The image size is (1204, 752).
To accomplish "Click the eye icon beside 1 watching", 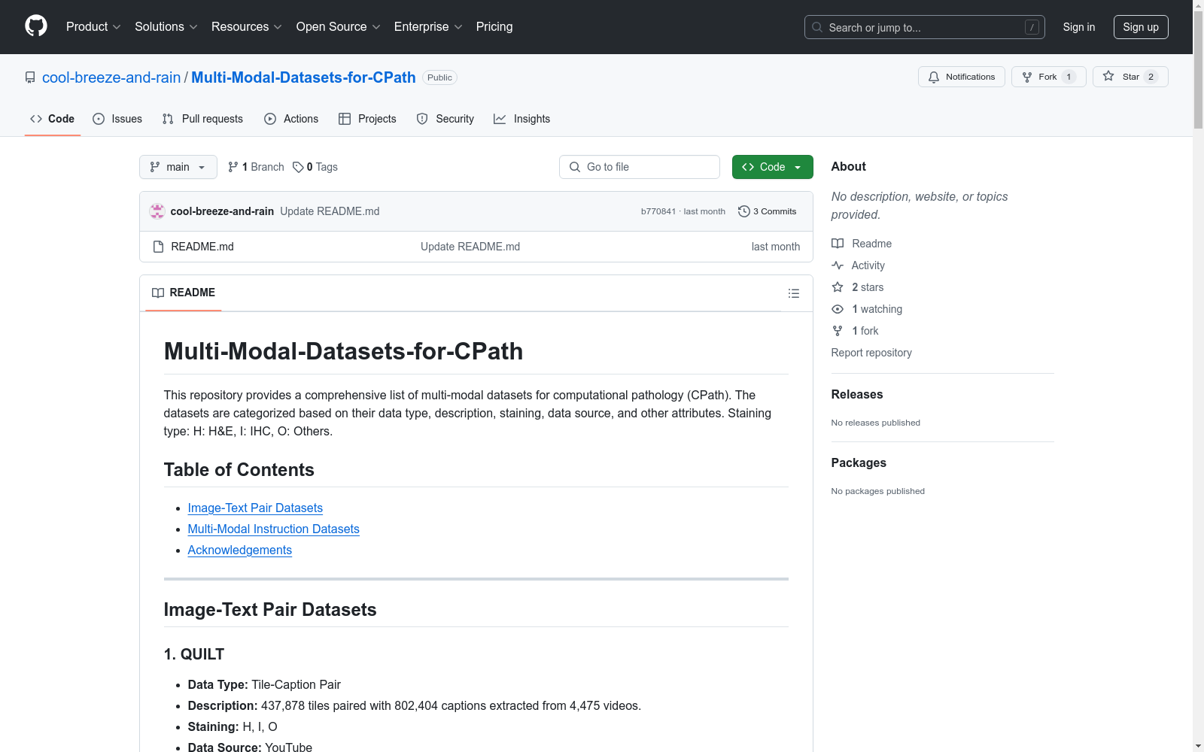I will click(x=838, y=309).
